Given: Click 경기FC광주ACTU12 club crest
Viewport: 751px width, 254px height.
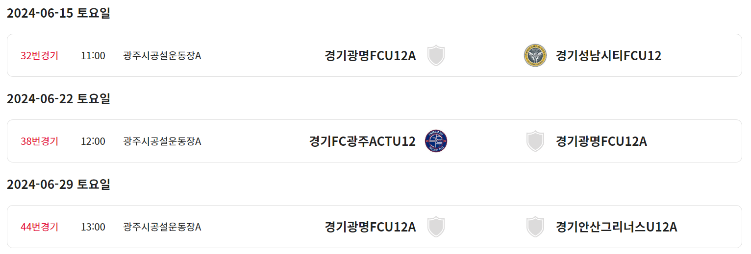Looking at the screenshot, I should tap(436, 141).
